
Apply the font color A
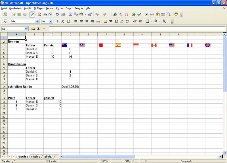tap(164, 21)
